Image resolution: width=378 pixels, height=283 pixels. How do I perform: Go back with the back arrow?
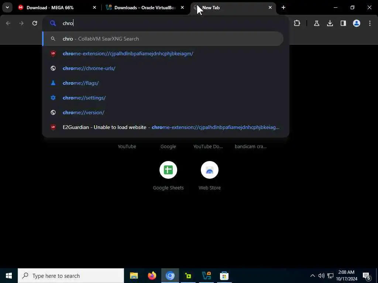(x=8, y=23)
